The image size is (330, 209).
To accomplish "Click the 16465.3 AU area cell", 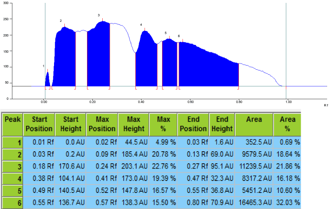I will coord(254,203).
